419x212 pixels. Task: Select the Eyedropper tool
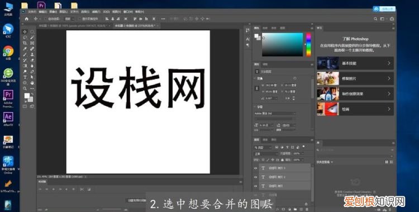click(25, 49)
